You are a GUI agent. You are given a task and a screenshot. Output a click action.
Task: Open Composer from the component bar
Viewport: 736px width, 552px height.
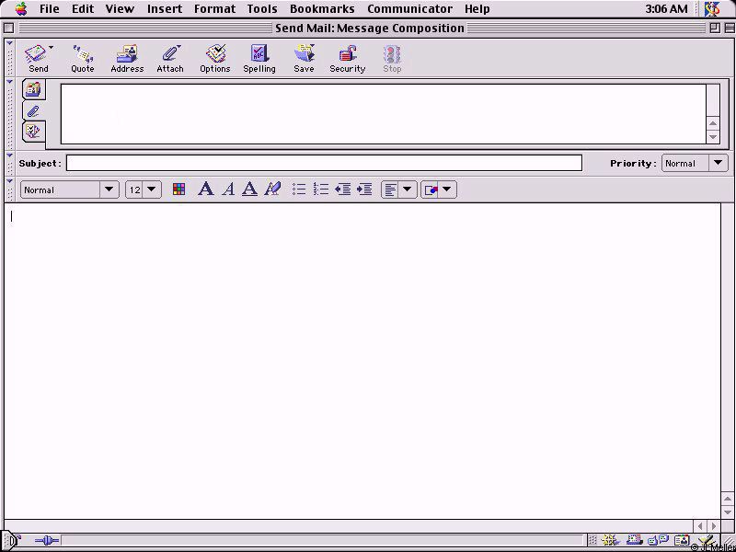coord(706,541)
